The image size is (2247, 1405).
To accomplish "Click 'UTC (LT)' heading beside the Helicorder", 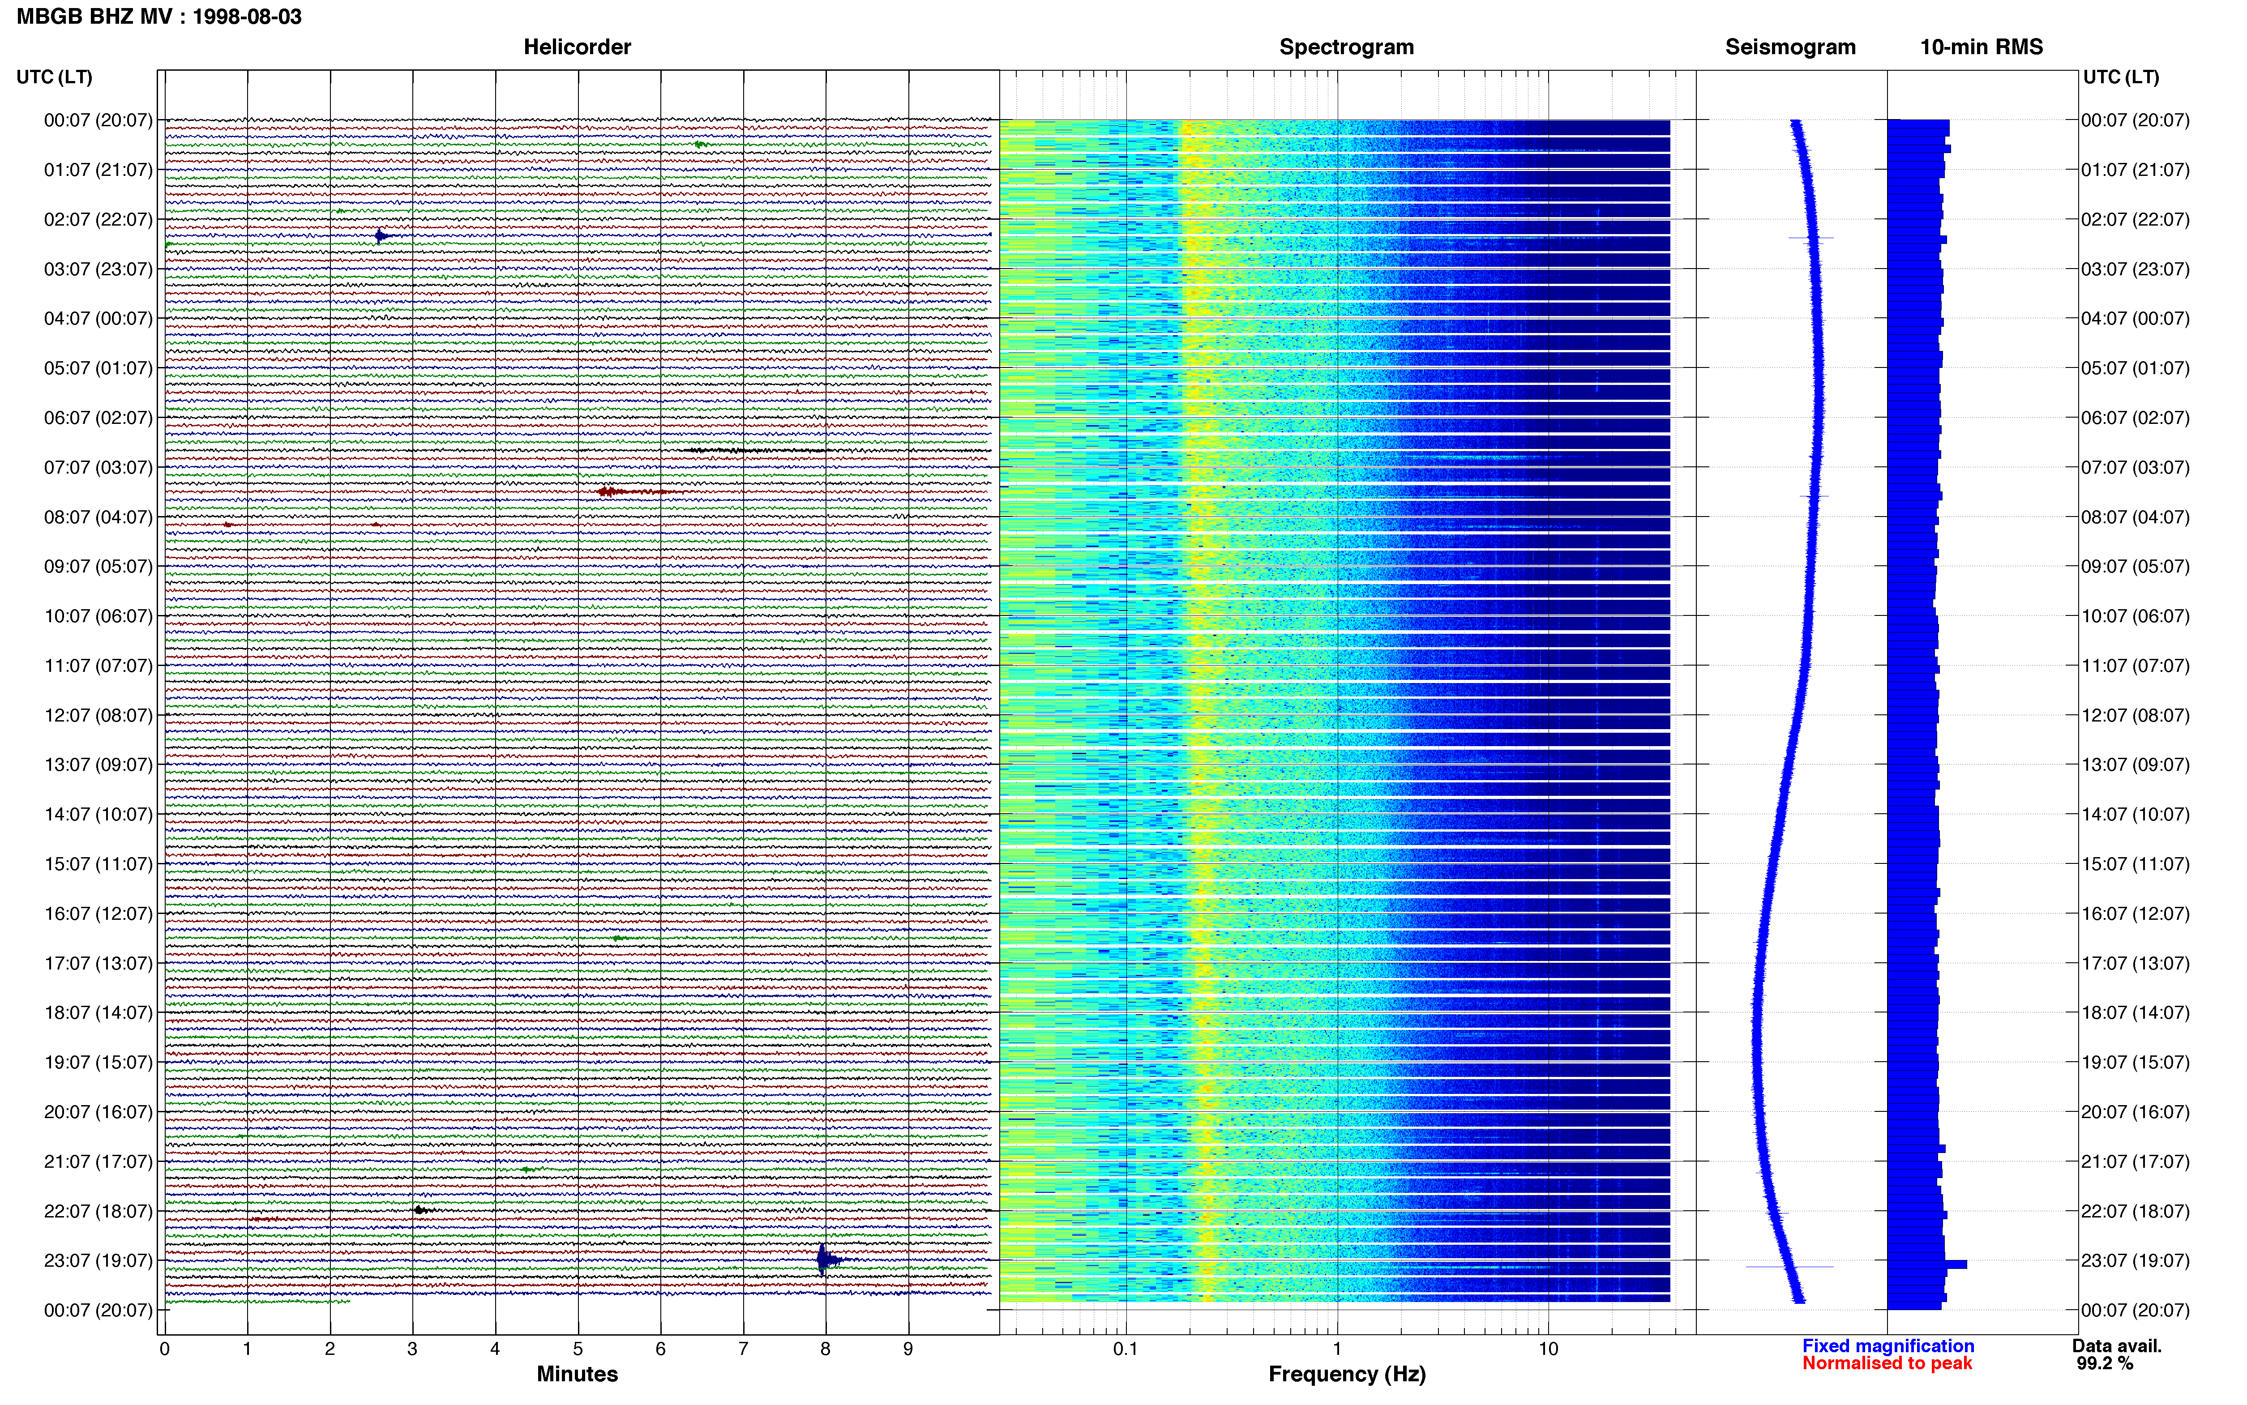I will pyautogui.click(x=54, y=77).
